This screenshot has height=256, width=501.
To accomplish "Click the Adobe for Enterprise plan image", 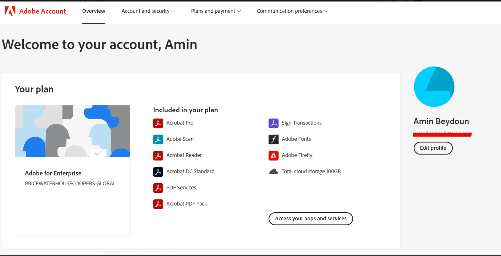I will click(73, 131).
